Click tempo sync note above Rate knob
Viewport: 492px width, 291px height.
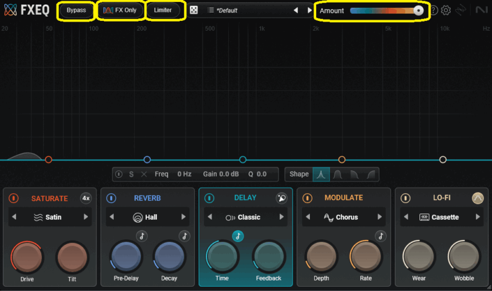381,236
